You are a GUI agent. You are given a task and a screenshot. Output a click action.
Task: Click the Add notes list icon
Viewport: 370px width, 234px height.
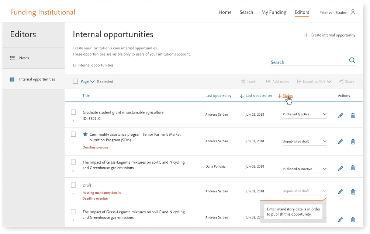(x=268, y=81)
